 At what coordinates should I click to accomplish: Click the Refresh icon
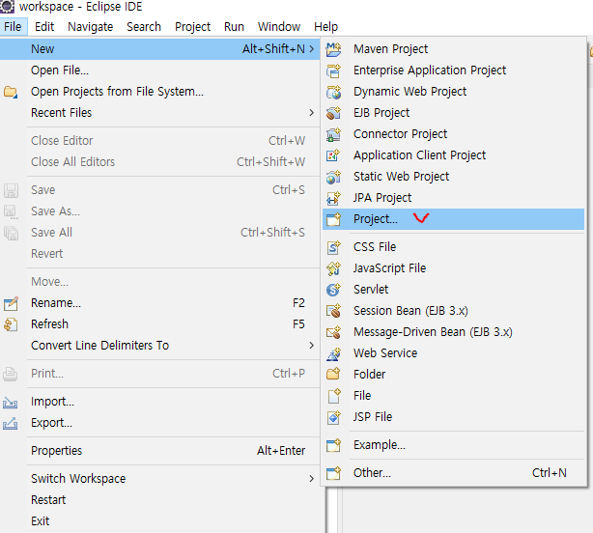click(x=11, y=324)
